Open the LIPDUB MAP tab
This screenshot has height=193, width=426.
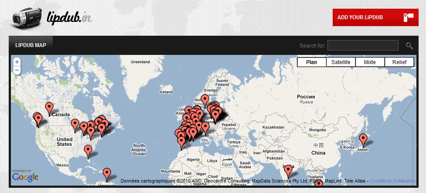pos(31,45)
